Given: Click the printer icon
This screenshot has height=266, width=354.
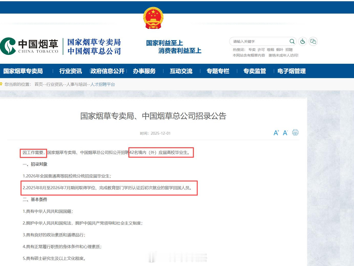Looking at the screenshot, I should [x=295, y=132].
